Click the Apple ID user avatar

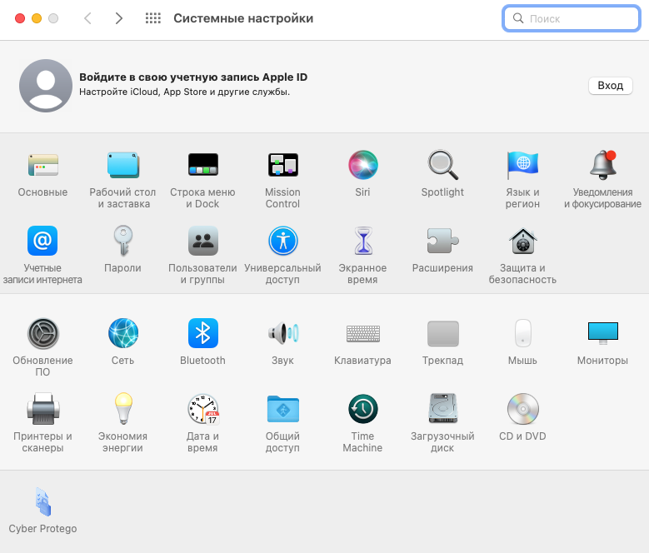(46, 86)
